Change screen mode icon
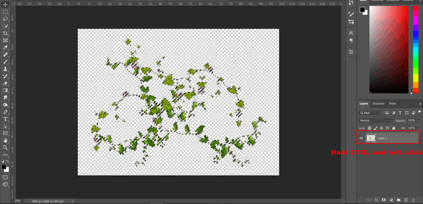423x204 pixels. pyautogui.click(x=5, y=185)
